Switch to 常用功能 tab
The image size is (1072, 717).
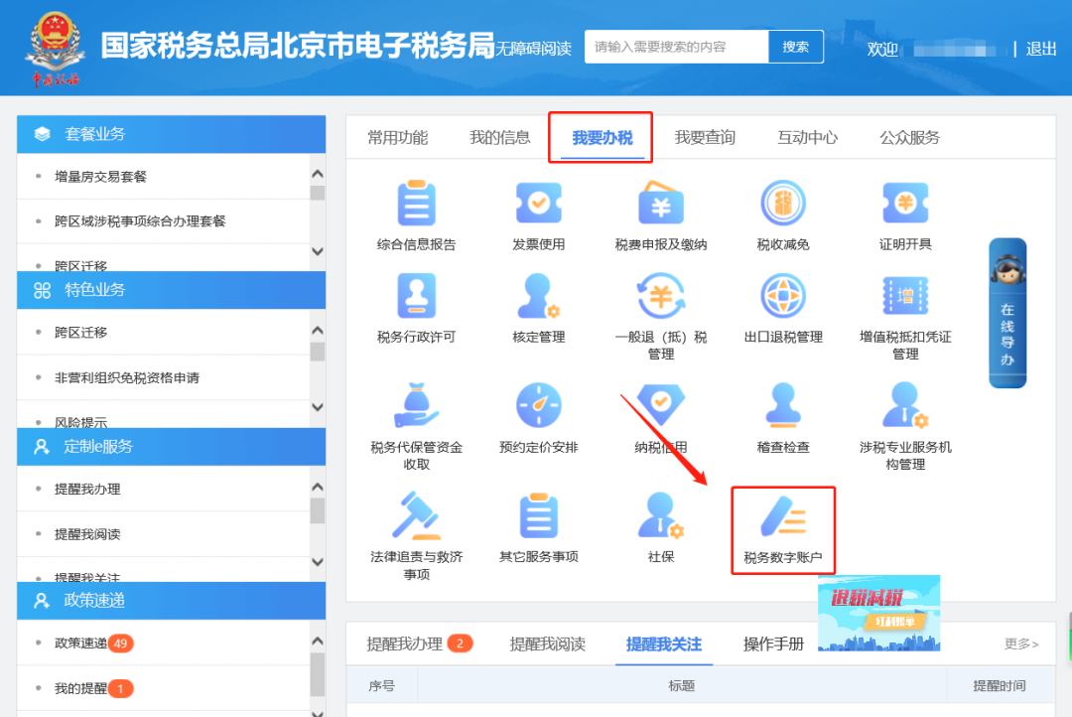(397, 137)
